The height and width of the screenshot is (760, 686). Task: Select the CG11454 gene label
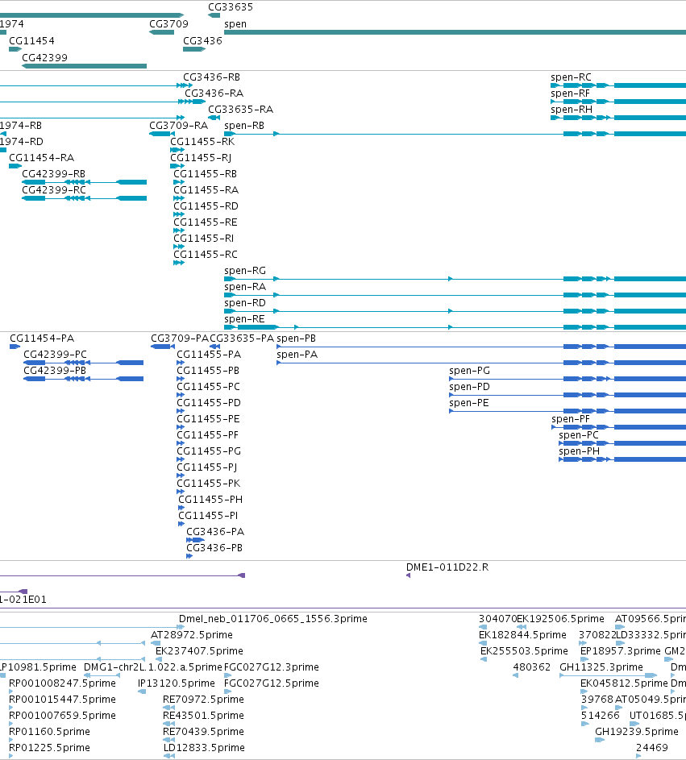point(31,41)
